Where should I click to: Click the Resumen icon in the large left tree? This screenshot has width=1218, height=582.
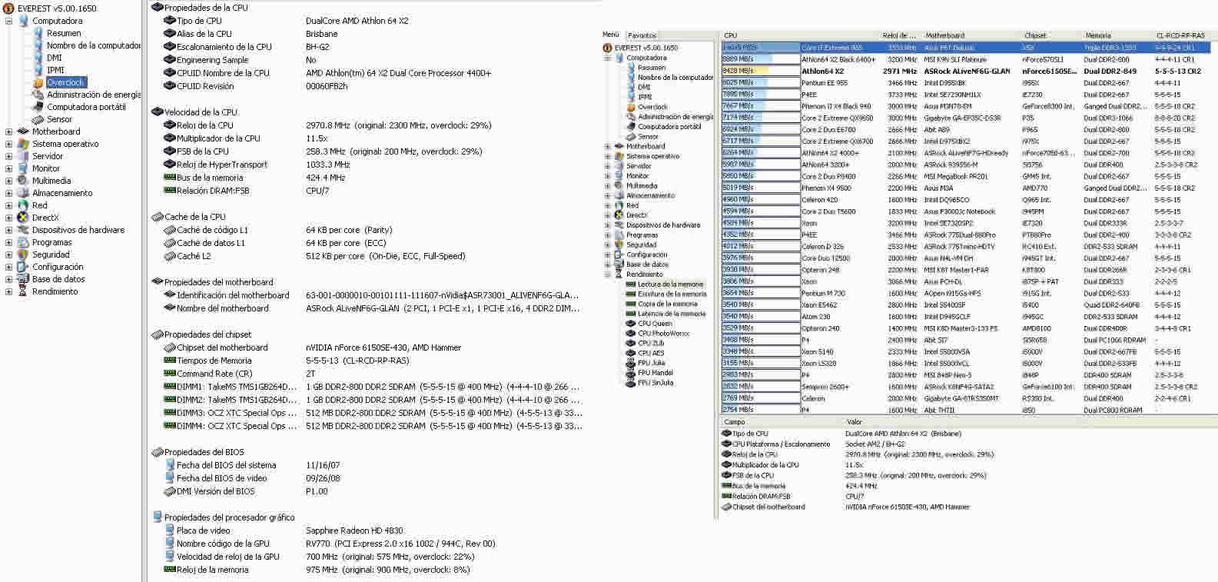38,33
